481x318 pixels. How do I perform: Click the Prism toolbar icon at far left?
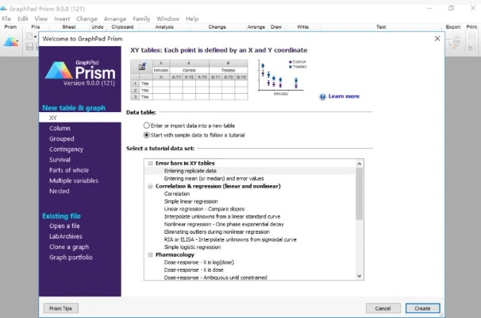(x=11, y=43)
